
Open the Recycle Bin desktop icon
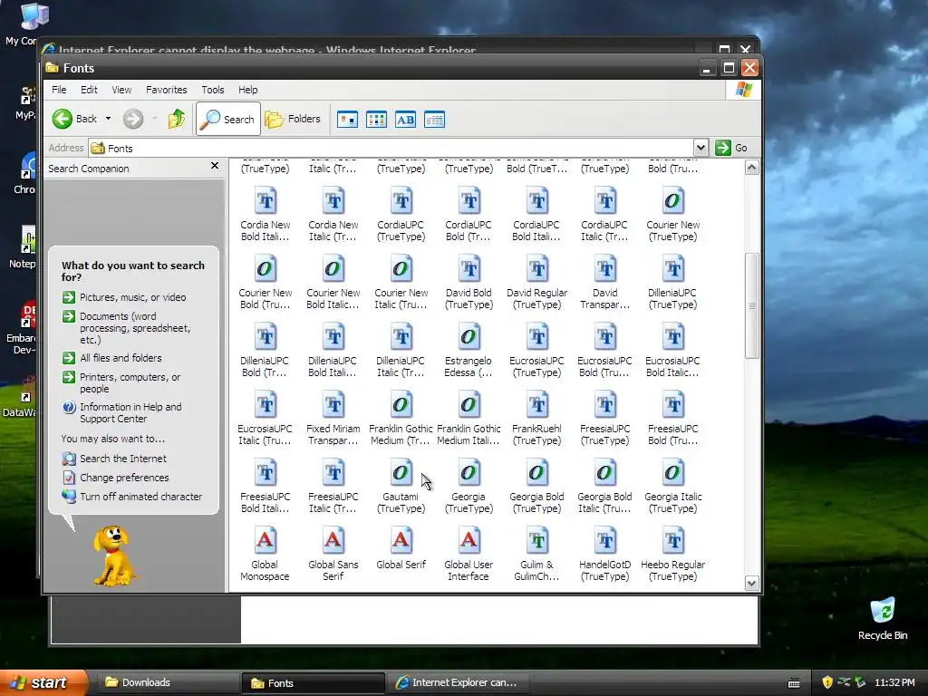click(x=883, y=619)
